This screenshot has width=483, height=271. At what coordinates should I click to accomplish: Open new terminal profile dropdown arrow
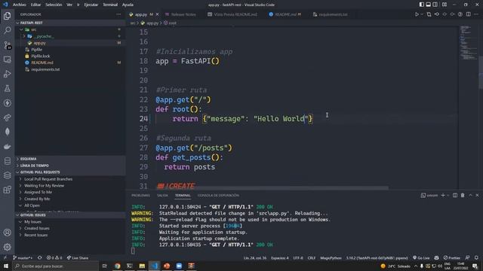448,195
